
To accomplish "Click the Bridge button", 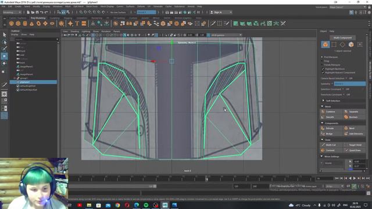I will point(331,134).
